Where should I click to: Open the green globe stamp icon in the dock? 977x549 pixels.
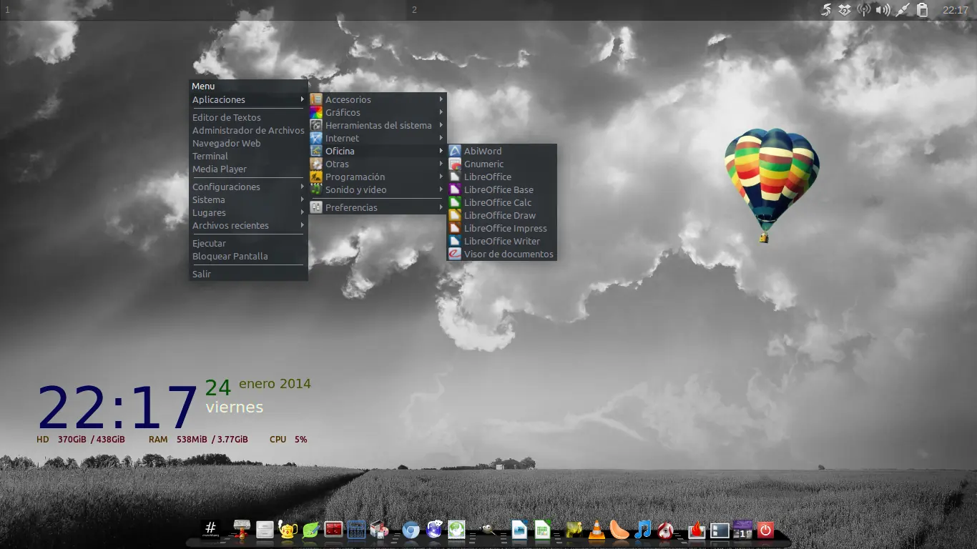pyautogui.click(x=456, y=529)
